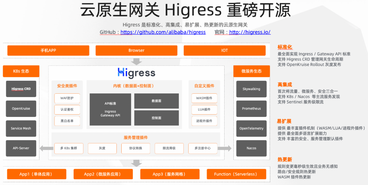Click the left arrow pointing to API-Server
This screenshot has width=368, height=185.
(46, 149)
